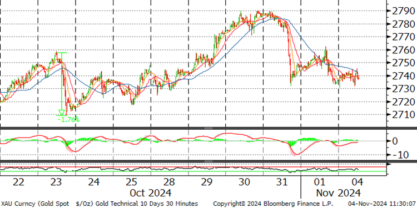Click the XAU Curncy Gold Spot chart title

(x=99, y=204)
